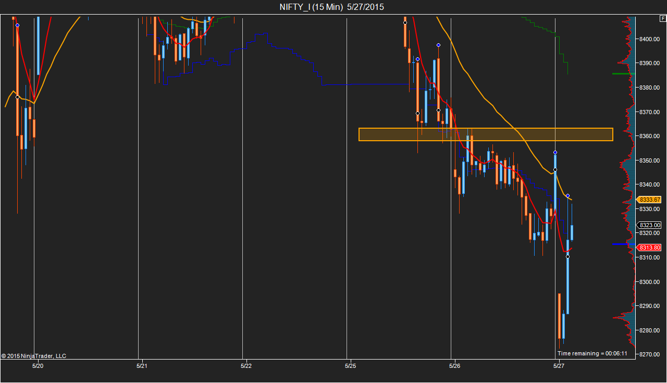667x383 pixels.
Task: Click the 5/21 date label on time axis
Action: click(142, 366)
